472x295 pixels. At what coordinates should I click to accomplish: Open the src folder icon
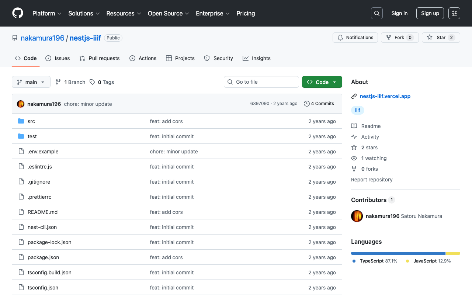point(21,121)
